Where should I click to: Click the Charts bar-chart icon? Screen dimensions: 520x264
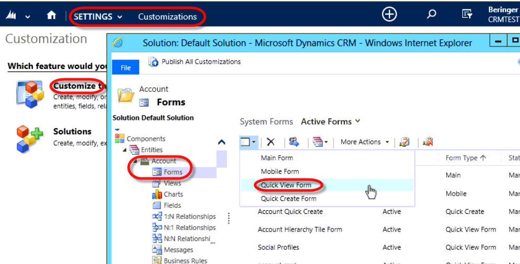157,195
